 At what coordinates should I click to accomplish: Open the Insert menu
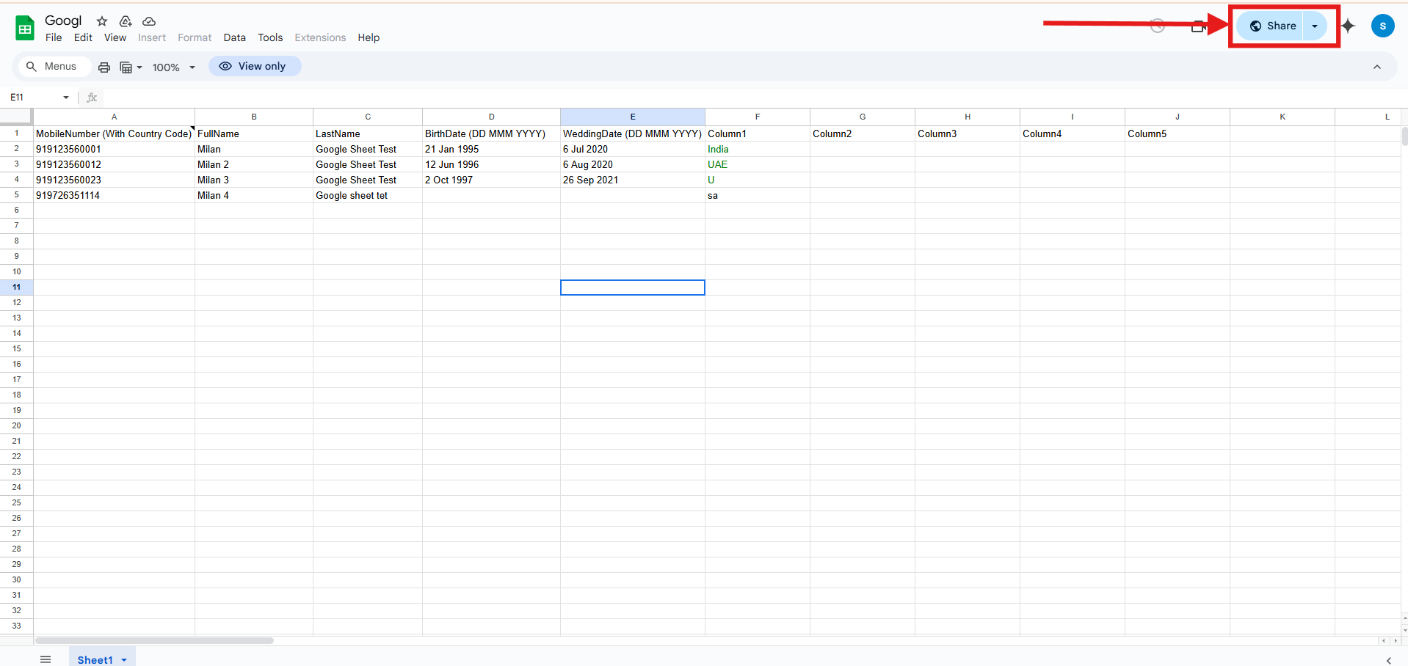point(152,37)
